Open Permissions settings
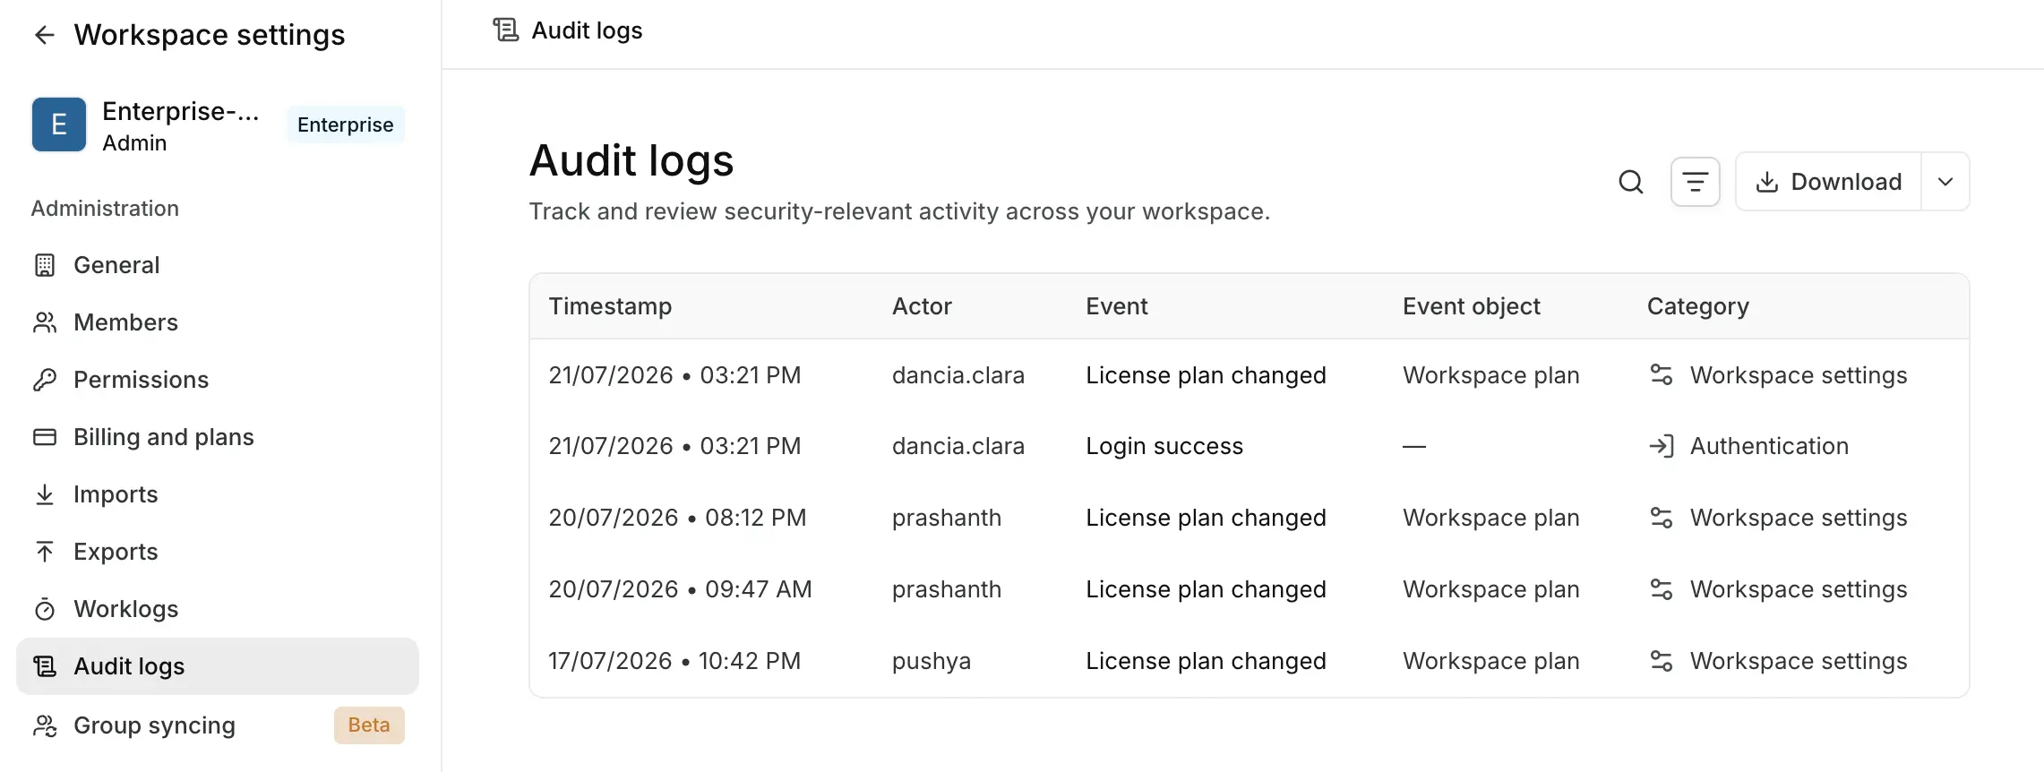Image resolution: width=2044 pixels, height=772 pixels. pos(218,380)
